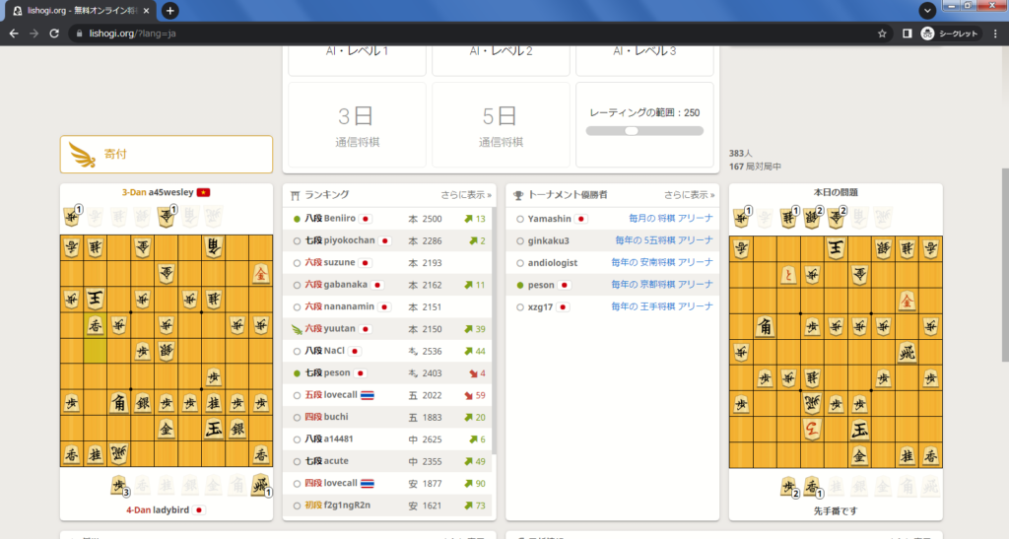Open player gabanaka's profile

(x=337, y=285)
